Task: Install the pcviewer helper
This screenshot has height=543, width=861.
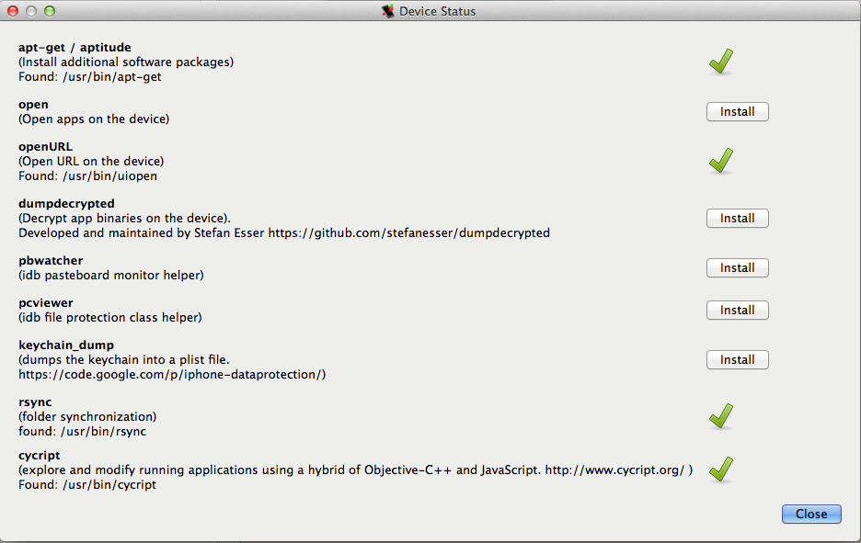Action: 737,311
